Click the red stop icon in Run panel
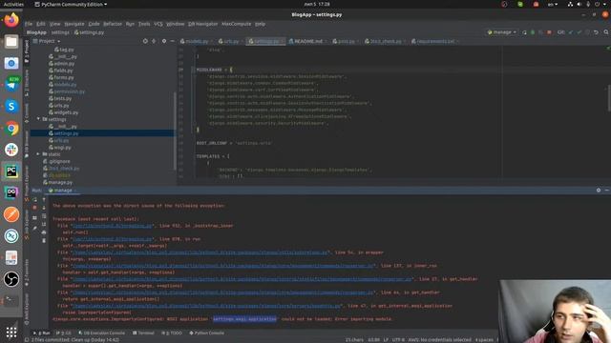 (34, 208)
